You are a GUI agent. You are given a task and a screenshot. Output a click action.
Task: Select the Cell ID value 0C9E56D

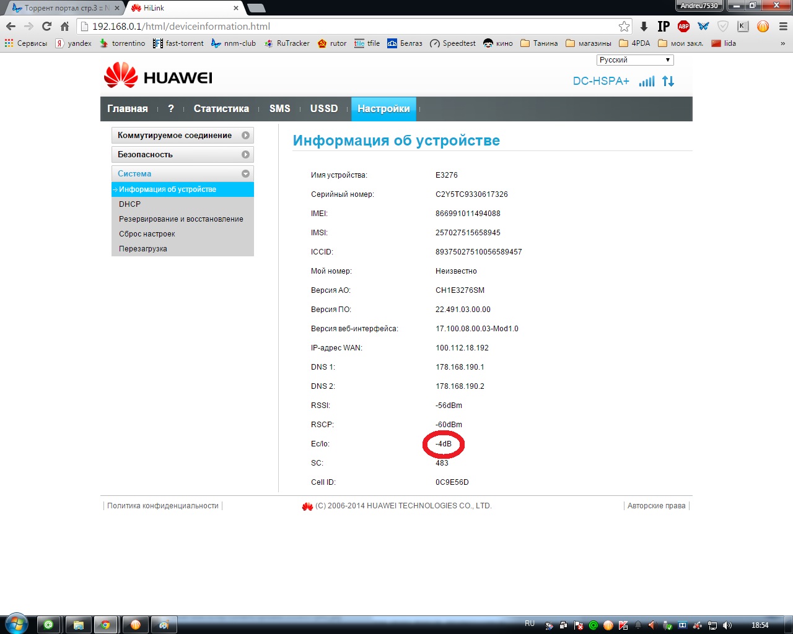[452, 482]
